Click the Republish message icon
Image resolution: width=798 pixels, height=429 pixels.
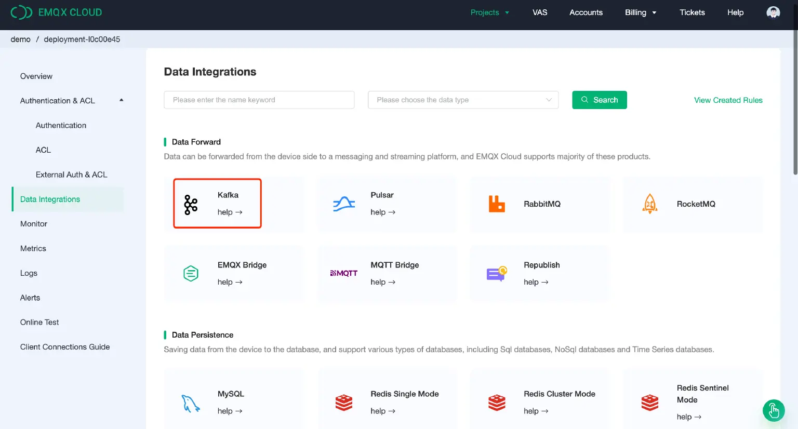[496, 273]
